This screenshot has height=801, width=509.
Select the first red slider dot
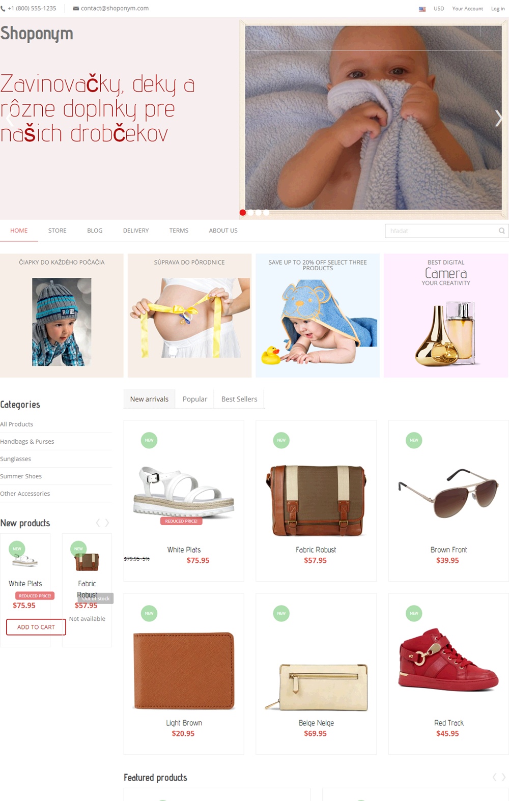pos(243,213)
